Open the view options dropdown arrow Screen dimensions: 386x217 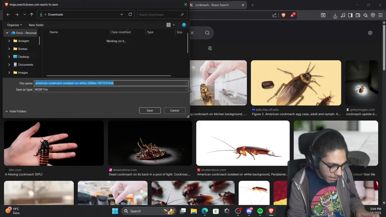click(x=174, y=25)
